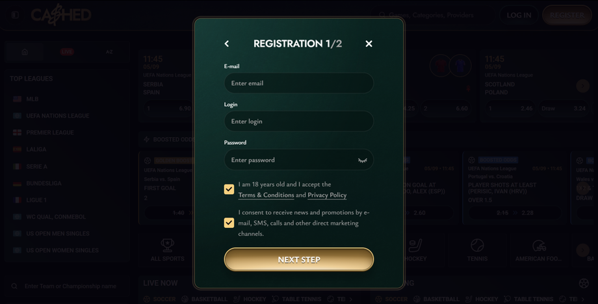Viewport: 598px width, 304px height.
Task: Open the home icon tab in the sidebar
Action: (x=25, y=52)
